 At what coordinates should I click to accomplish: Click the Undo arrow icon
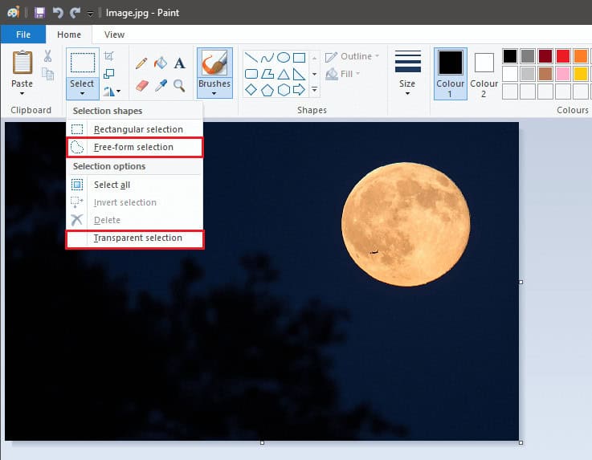click(x=58, y=13)
